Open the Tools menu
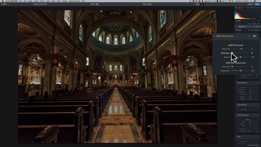Image resolution: width=261 pixels, height=147 pixels. [x=48, y=1]
